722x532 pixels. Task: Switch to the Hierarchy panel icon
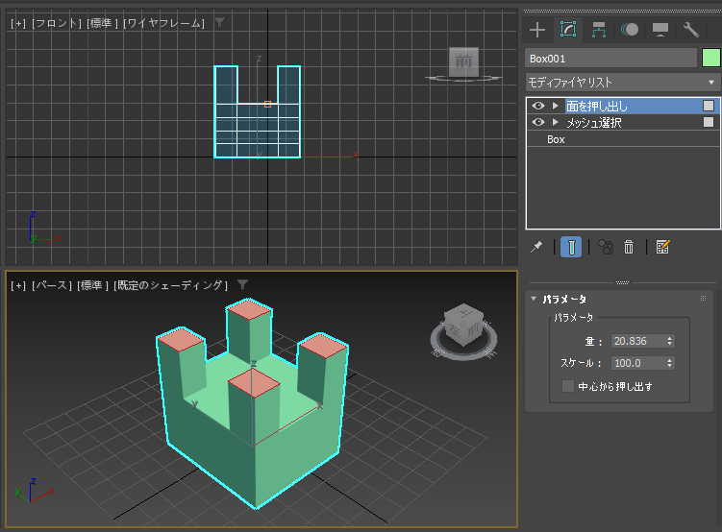pos(599,30)
